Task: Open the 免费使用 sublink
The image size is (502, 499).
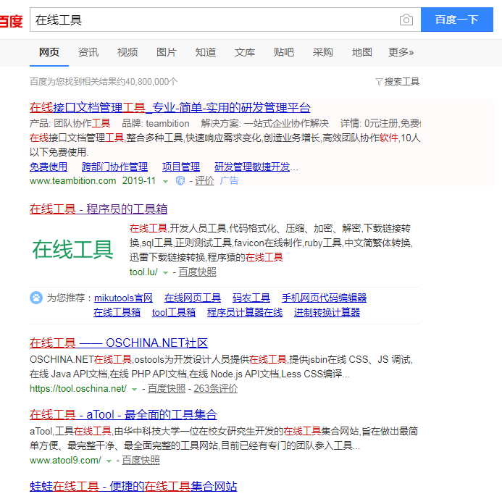Action: (49, 167)
